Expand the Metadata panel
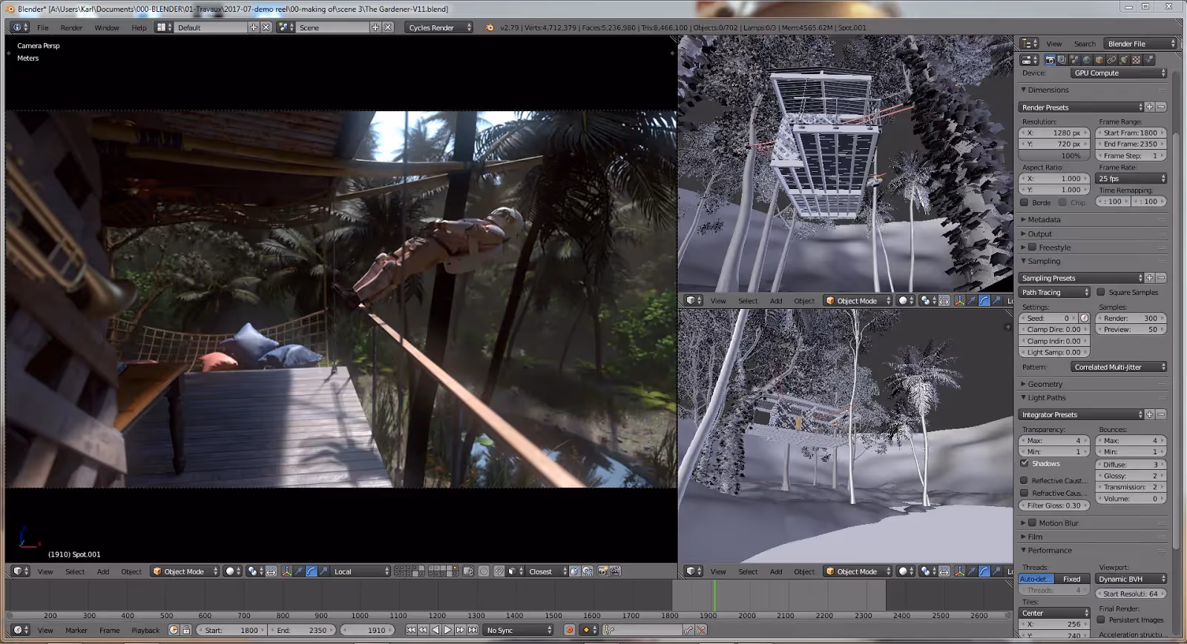 point(1044,219)
